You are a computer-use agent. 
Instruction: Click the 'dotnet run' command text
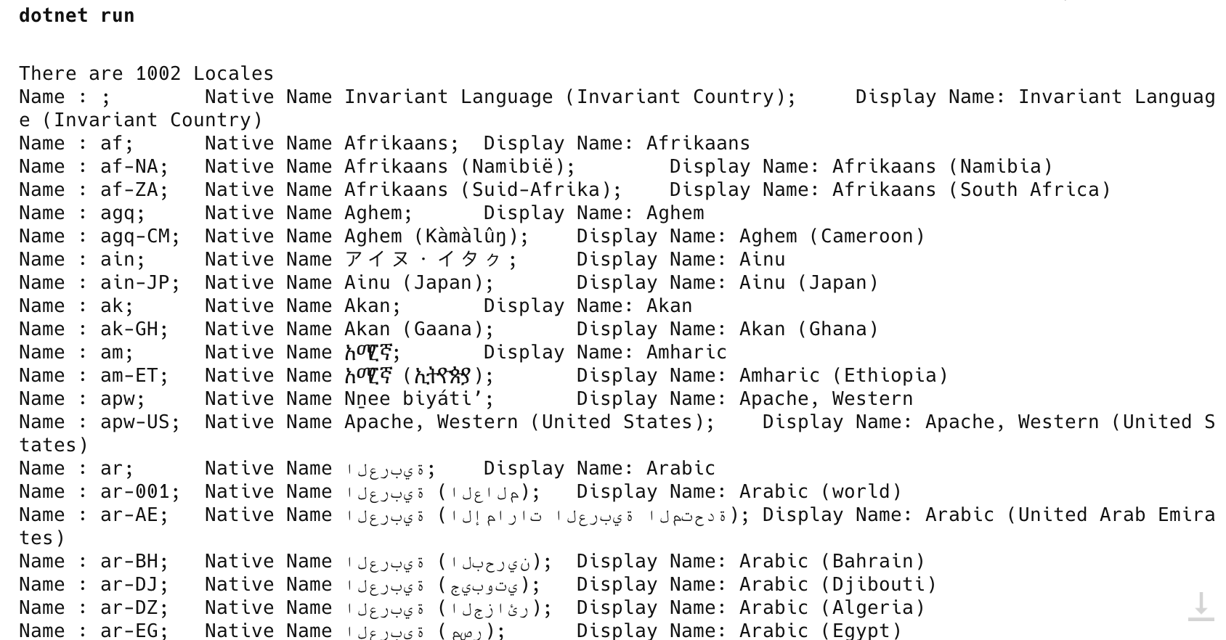[76, 15]
